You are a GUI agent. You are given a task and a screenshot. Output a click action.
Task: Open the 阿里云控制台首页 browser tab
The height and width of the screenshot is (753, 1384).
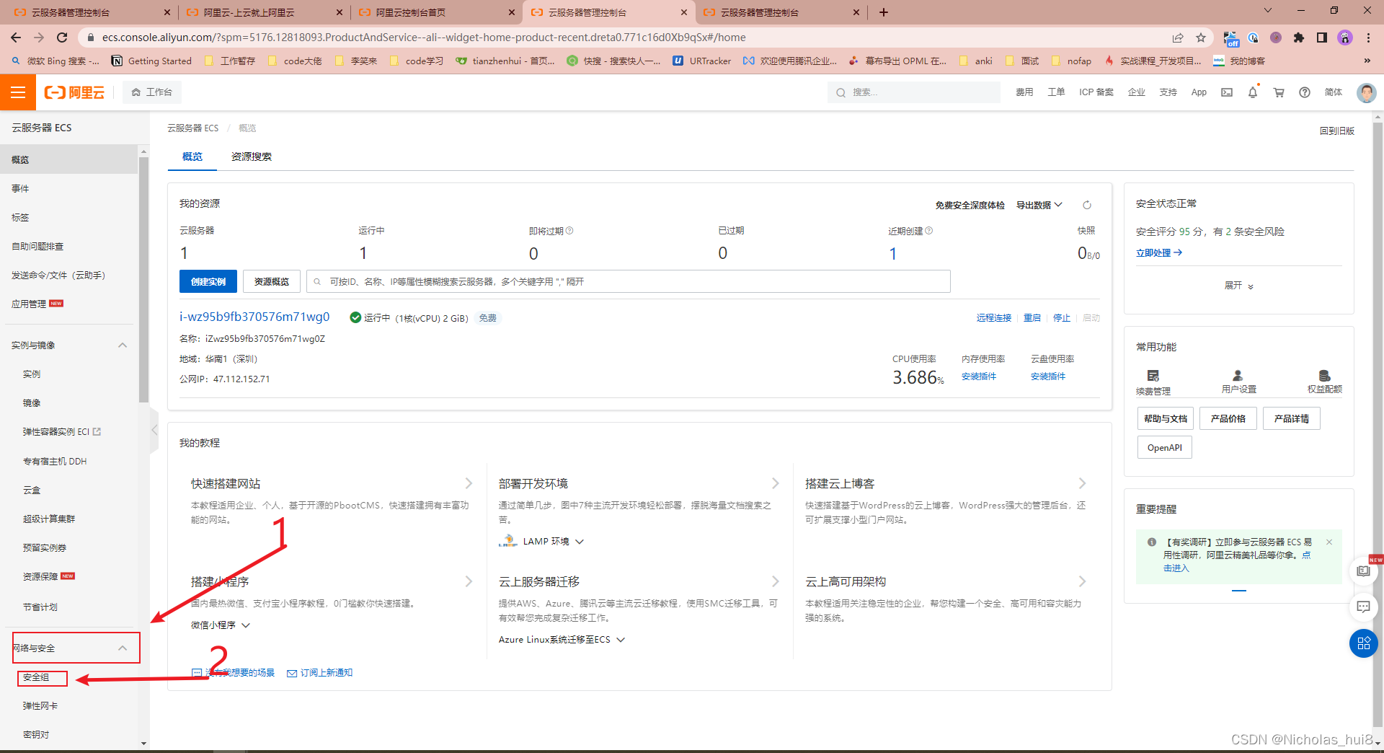[437, 12]
